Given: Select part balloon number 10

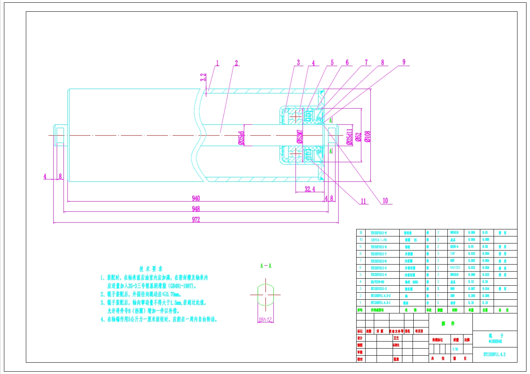Looking at the screenshot, I should [385, 200].
